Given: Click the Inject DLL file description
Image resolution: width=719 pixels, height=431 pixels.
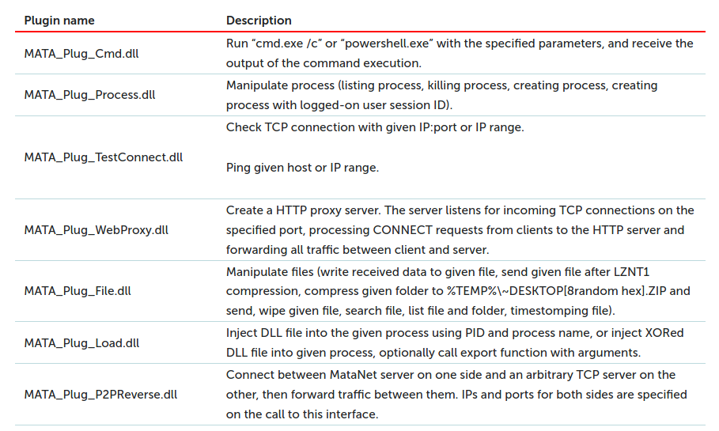Looking at the screenshot, I should point(455,342).
